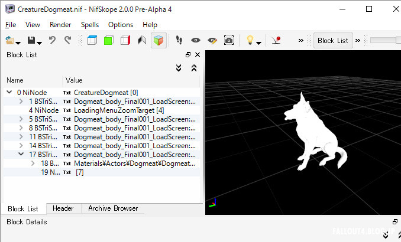
Task: Click the Load file icon in toolbar
Action: click(x=9, y=40)
